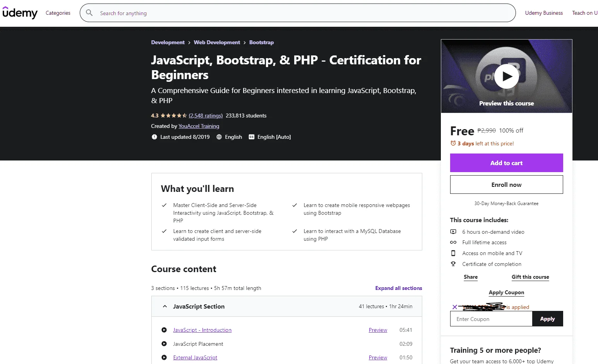
Task: Click the Udemy logo
Action: click(x=20, y=13)
